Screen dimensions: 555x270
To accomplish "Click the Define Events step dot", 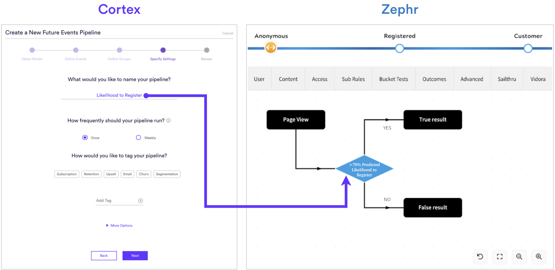I will 76,50.
